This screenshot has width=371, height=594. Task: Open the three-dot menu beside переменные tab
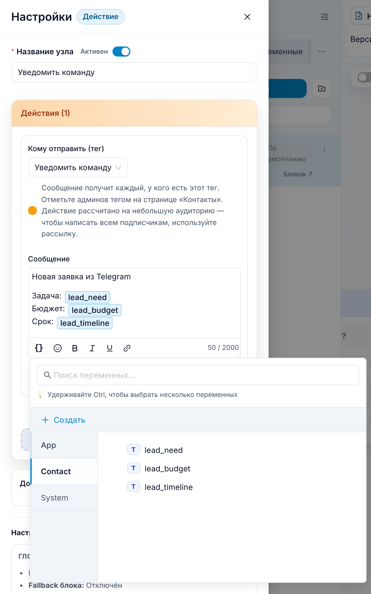[321, 52]
